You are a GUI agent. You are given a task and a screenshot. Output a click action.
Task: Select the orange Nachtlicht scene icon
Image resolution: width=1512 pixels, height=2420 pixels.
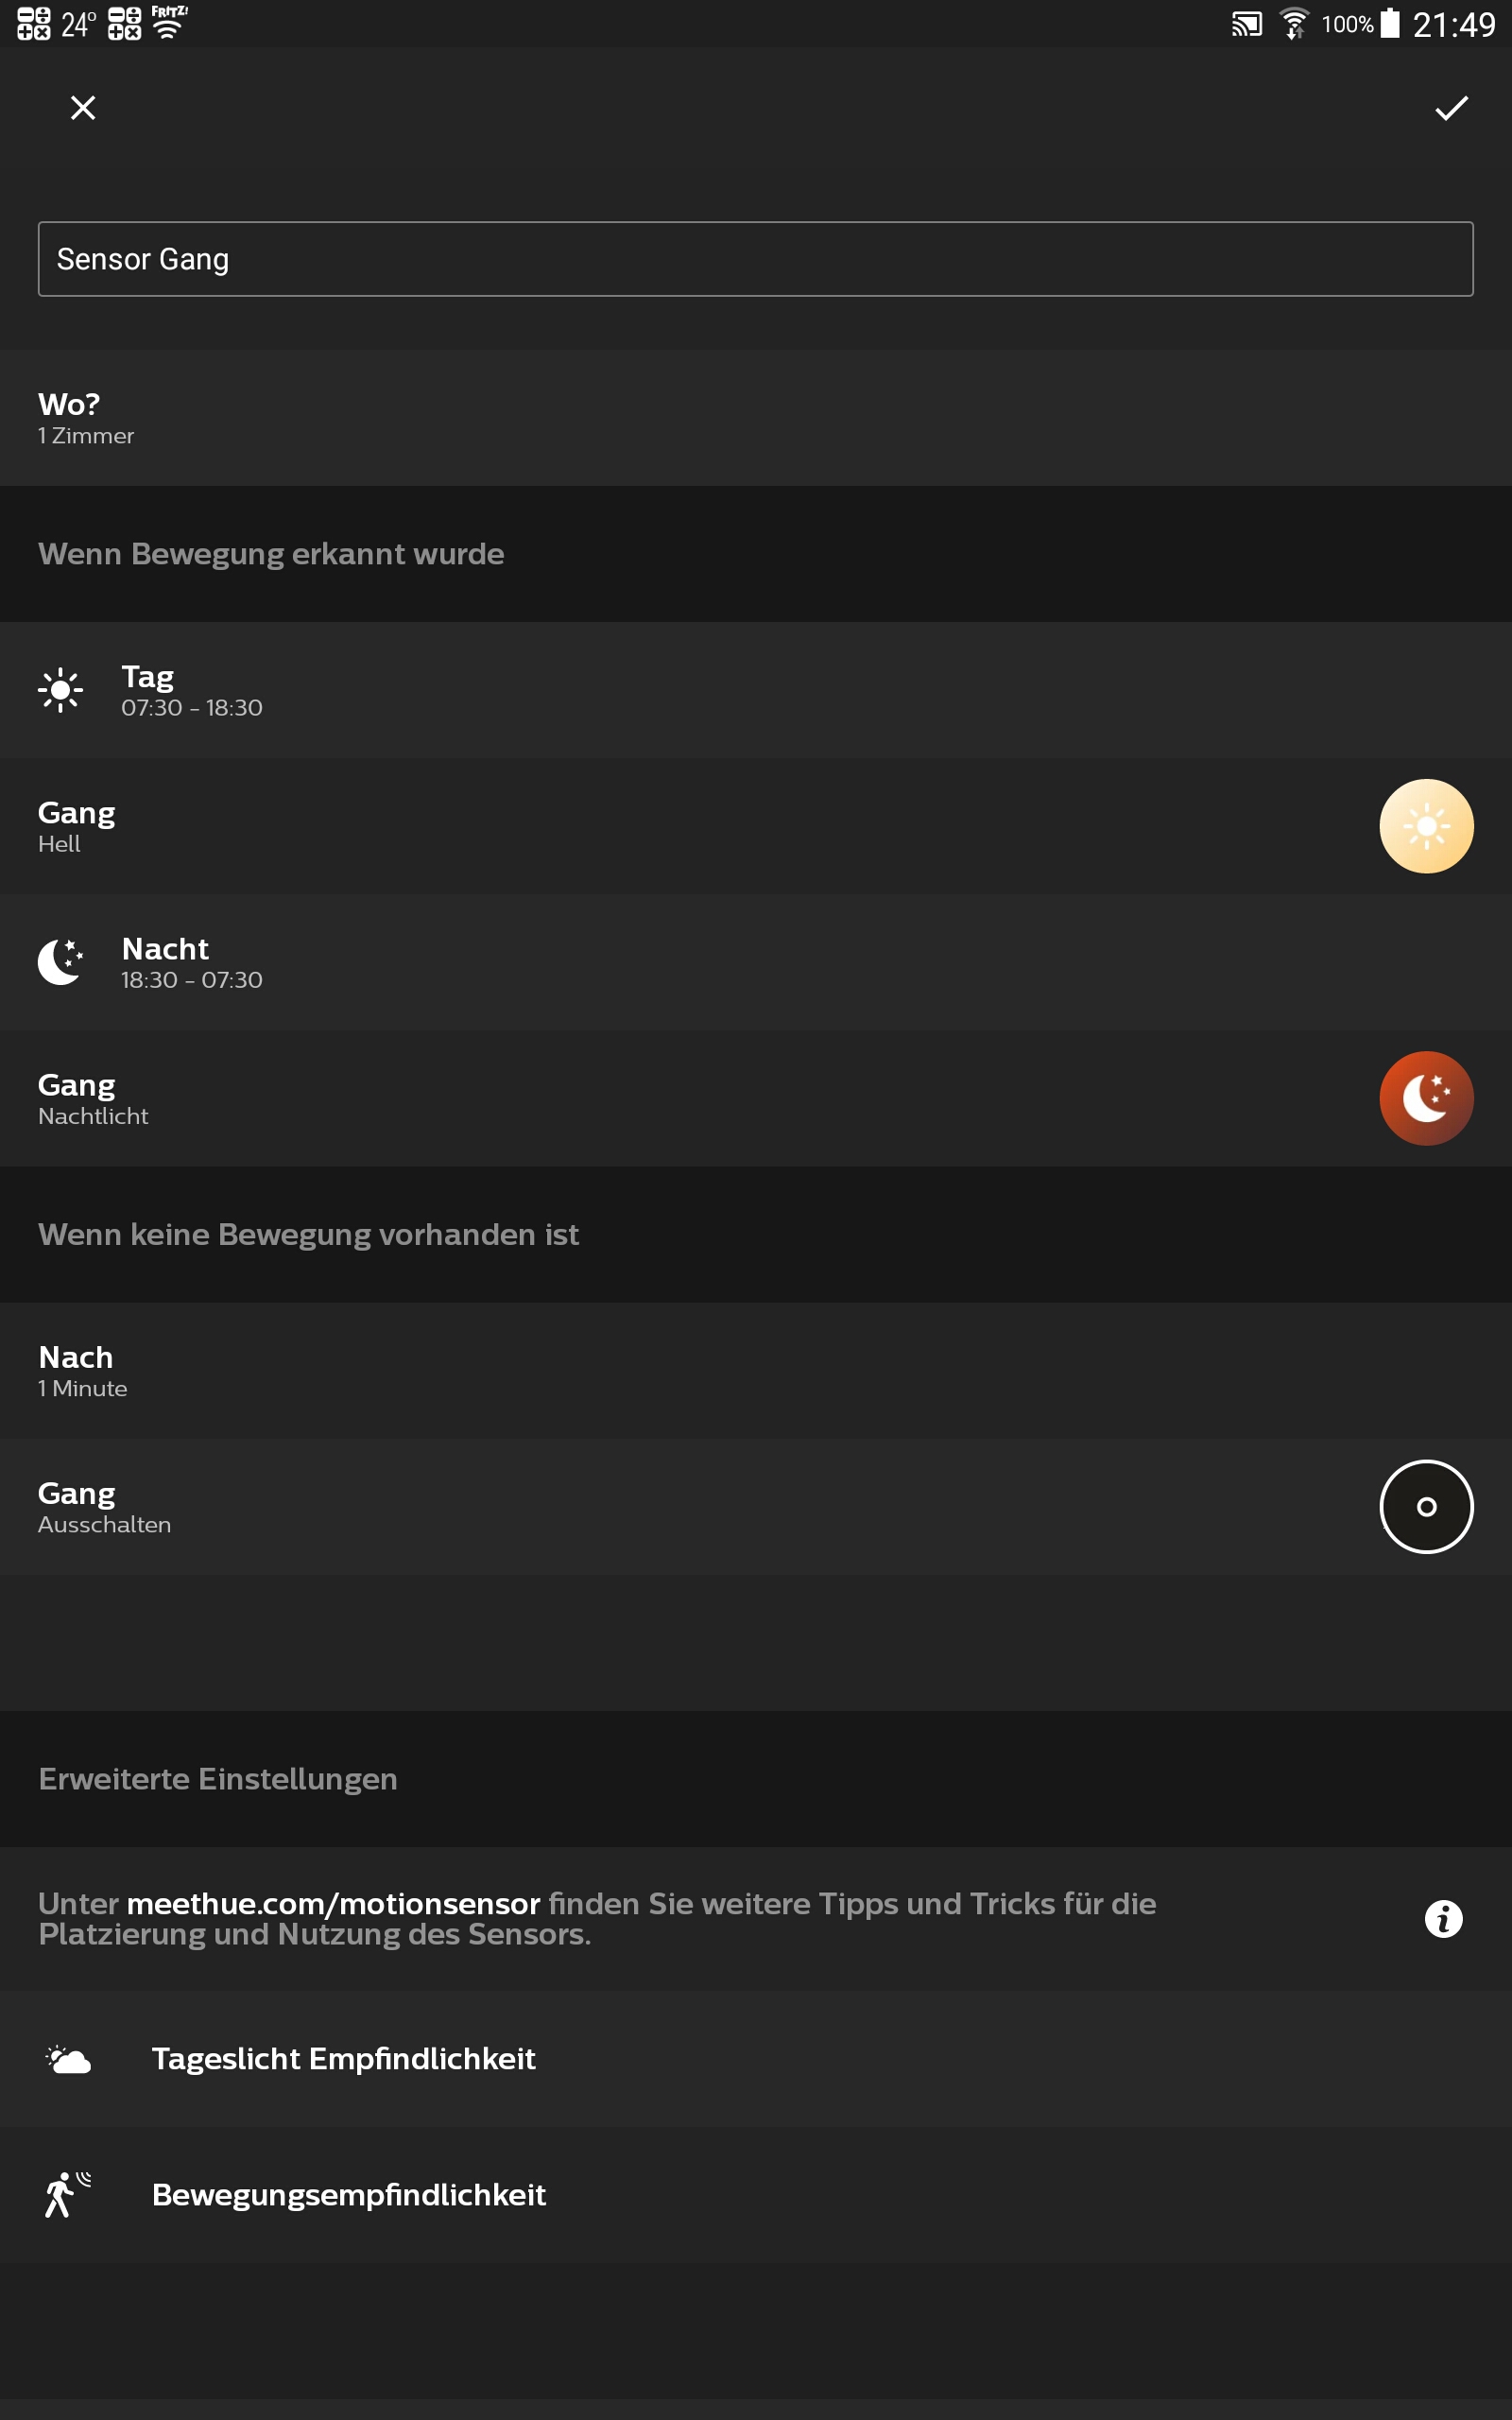[1426, 1098]
